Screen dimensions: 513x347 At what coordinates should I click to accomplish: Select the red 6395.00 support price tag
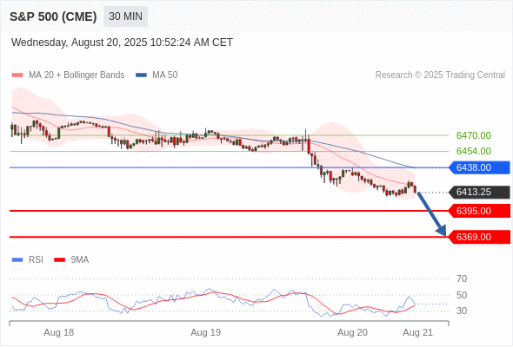479,211
